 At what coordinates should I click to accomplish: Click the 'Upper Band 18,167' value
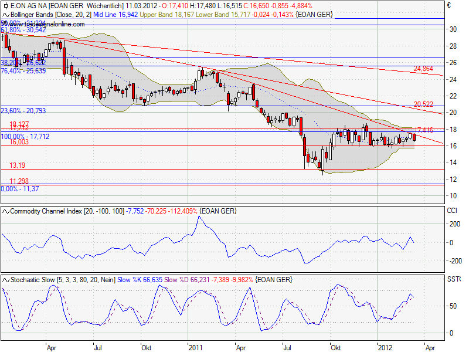click(x=167, y=15)
